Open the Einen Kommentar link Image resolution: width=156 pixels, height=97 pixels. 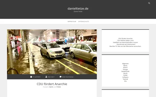[68, 77]
